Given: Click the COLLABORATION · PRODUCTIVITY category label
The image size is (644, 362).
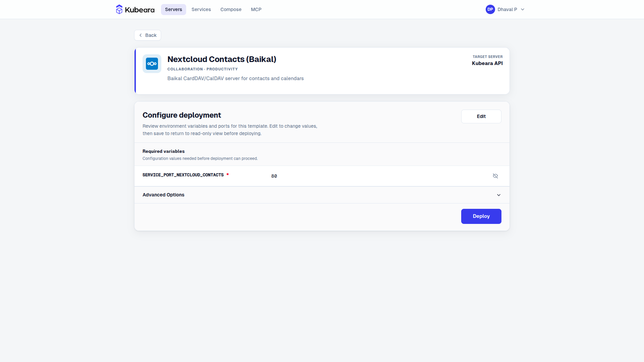Looking at the screenshot, I should click(203, 69).
